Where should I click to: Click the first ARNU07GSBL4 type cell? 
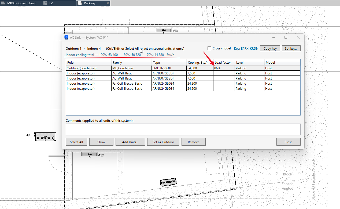(x=169, y=73)
